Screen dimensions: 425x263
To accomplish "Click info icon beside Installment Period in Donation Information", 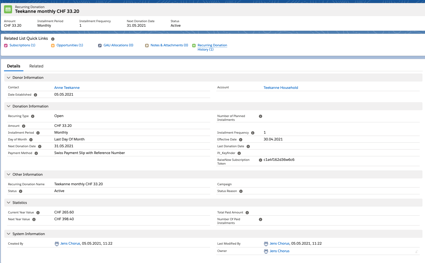I will tap(38, 133).
